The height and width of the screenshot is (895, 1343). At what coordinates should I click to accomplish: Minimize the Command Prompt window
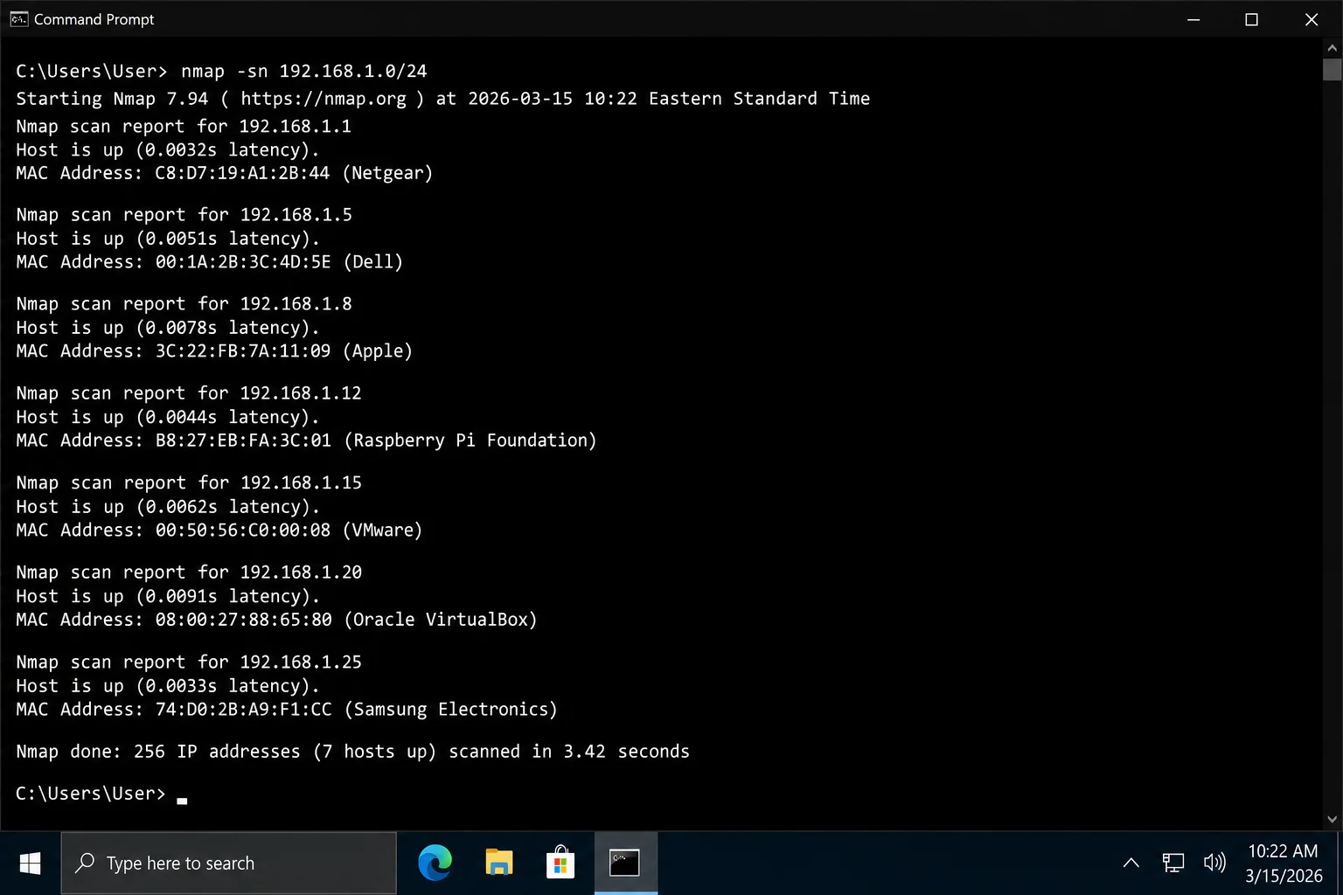point(1193,19)
